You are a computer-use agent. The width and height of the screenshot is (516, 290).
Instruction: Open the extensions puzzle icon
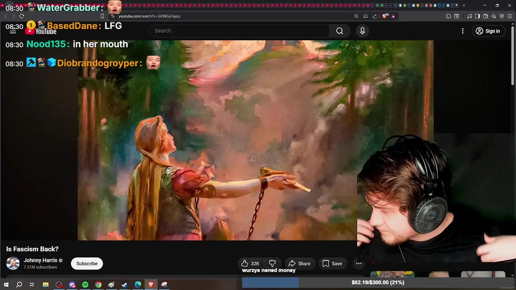tap(449, 16)
